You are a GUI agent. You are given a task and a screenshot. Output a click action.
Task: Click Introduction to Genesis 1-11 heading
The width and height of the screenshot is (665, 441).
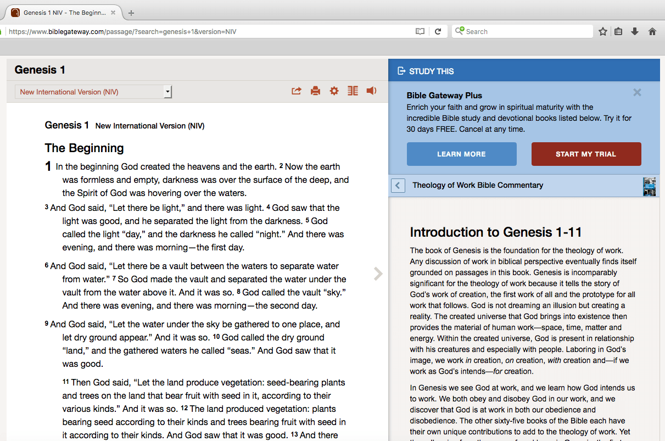[496, 232]
